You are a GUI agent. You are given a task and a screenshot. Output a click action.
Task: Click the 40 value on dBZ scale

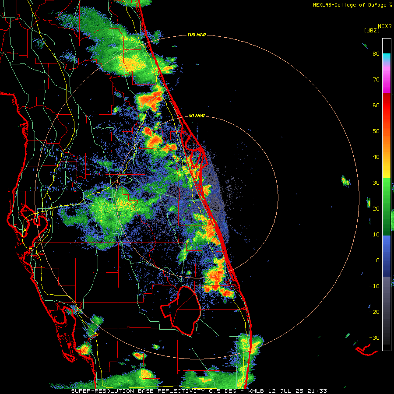[x=376, y=157]
